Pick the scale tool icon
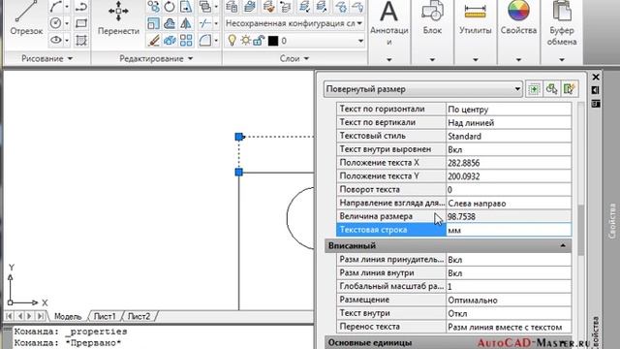The height and width of the screenshot is (349, 620). 153,23
